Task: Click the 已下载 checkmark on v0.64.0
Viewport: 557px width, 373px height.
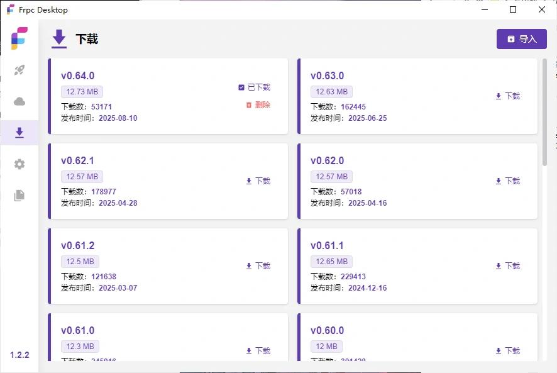Action: click(x=241, y=87)
